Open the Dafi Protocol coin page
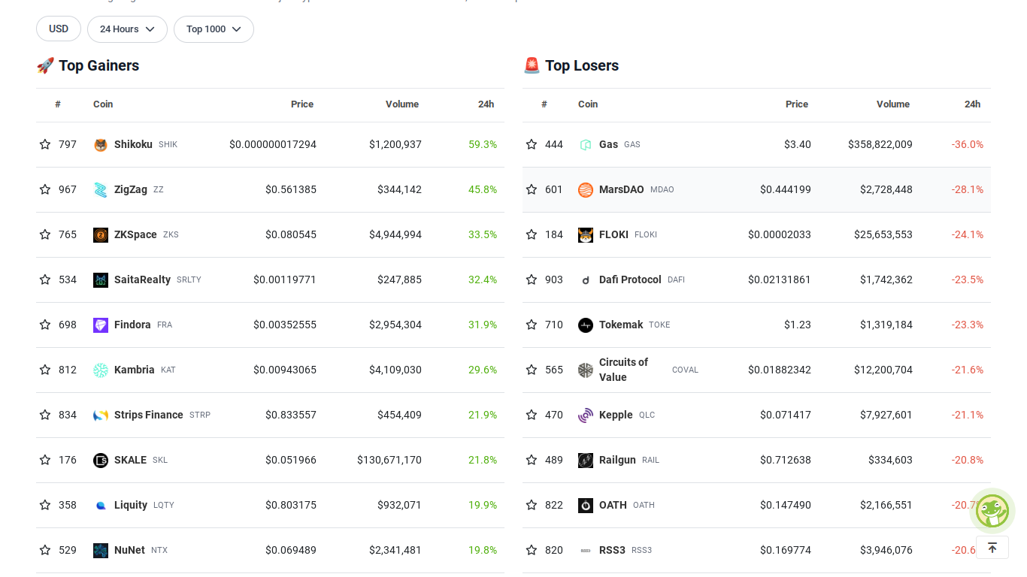 [x=630, y=279]
